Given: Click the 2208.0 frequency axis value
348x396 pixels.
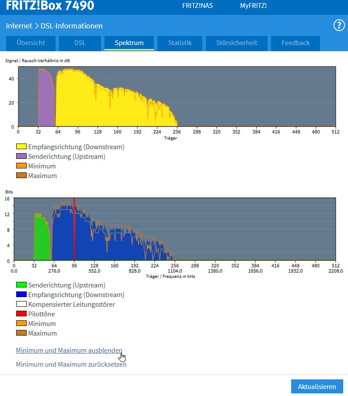Looking at the screenshot, I should [x=336, y=271].
